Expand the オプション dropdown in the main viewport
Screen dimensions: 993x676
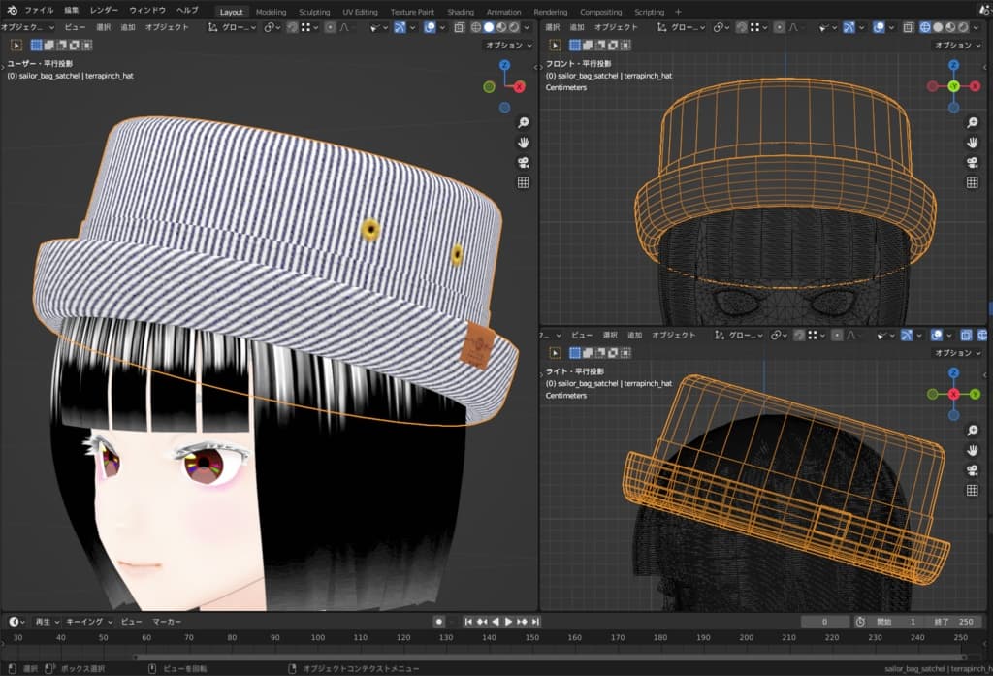click(x=509, y=45)
